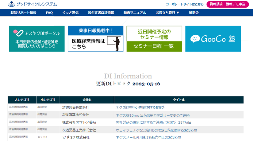Viewport: 253px width, 141px height.
Task: Expand お役立ち資料 dropdown menu
Action: pyautogui.click(x=167, y=13)
